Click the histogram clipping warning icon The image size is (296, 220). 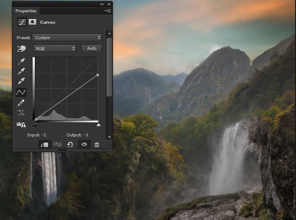[x=21, y=124]
